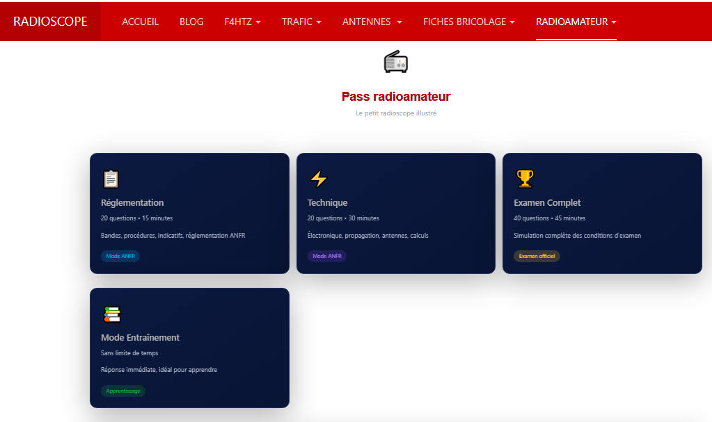Viewport: 712px width, 422px height.
Task: Click the RADIOSCOPE brand logo link
Action: [50, 22]
